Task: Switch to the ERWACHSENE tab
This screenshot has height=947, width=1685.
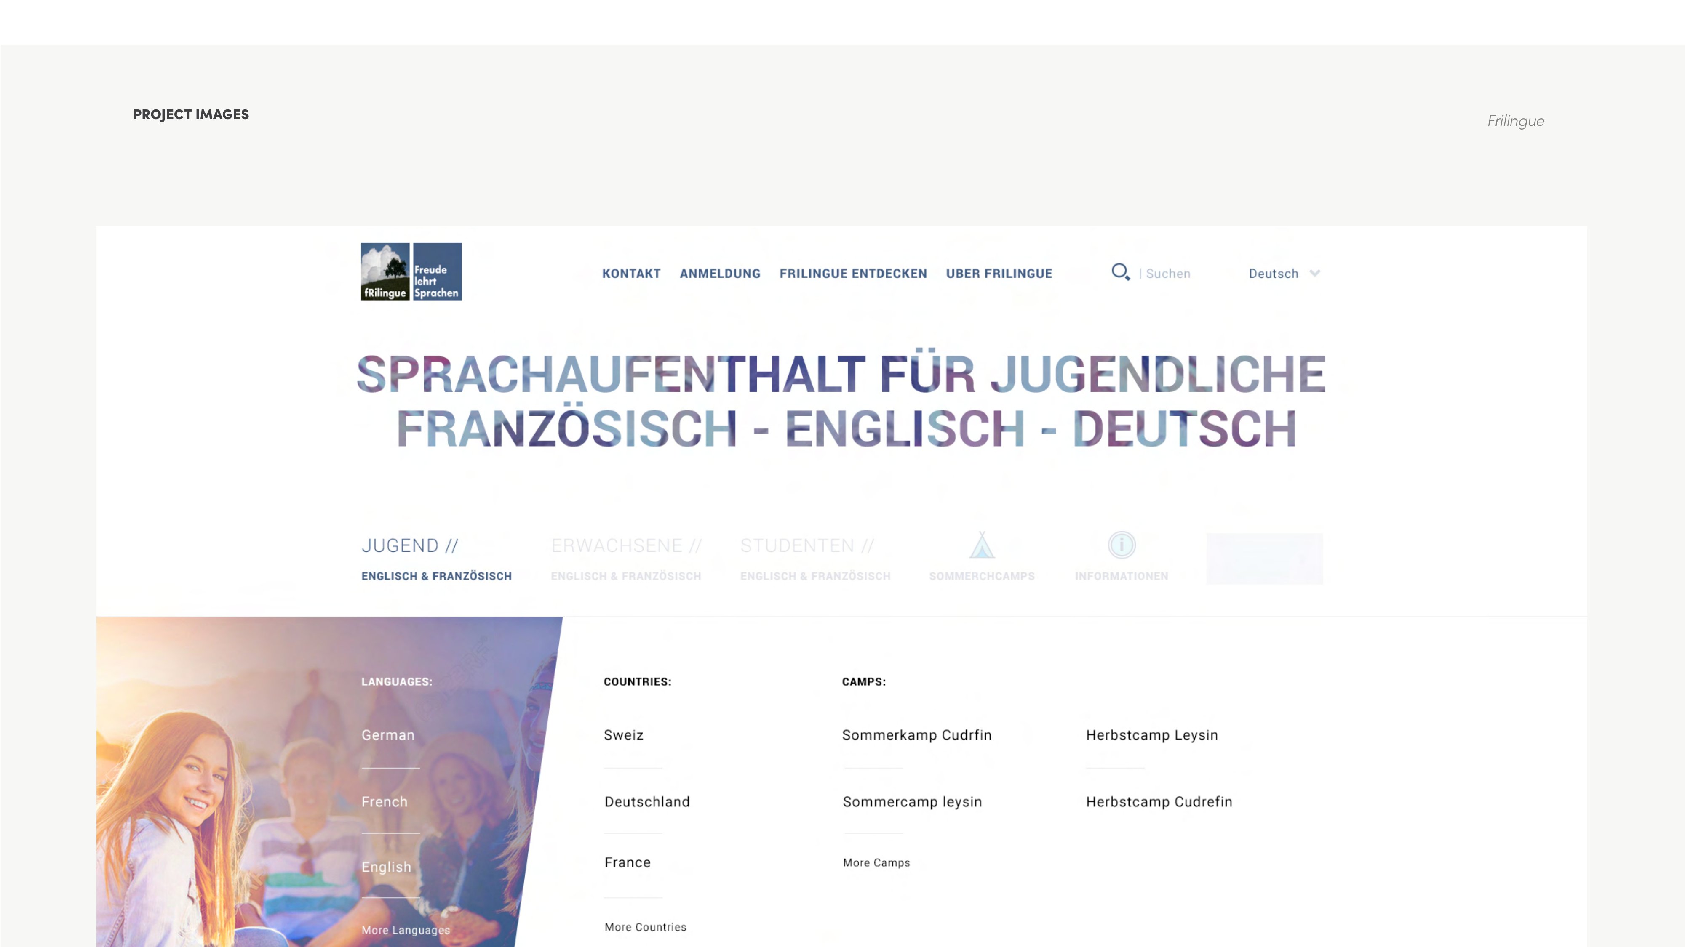Action: tap(625, 545)
